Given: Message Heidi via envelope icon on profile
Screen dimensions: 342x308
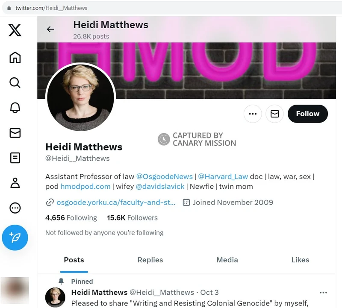Looking at the screenshot, I should coord(274,114).
